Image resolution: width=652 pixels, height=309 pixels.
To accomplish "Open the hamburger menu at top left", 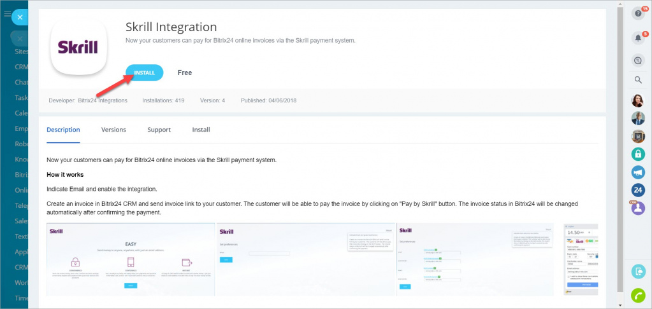I will pyautogui.click(x=7, y=14).
